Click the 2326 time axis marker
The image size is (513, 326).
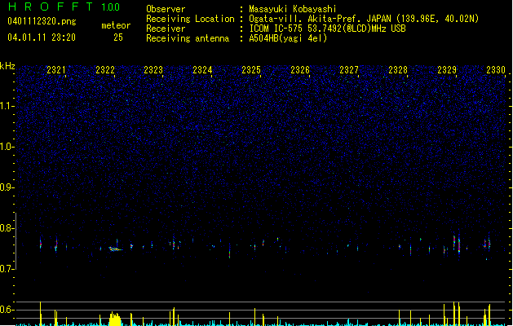[300, 70]
